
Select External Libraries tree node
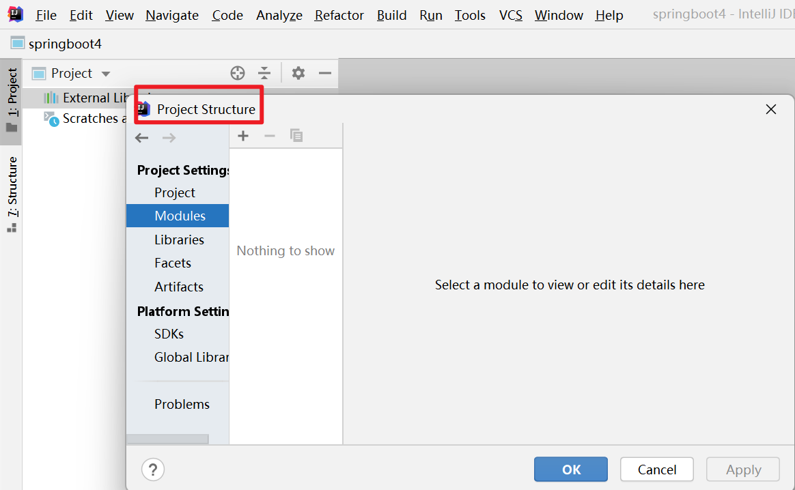pos(96,98)
